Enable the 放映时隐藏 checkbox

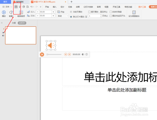click(x=111, y=12)
